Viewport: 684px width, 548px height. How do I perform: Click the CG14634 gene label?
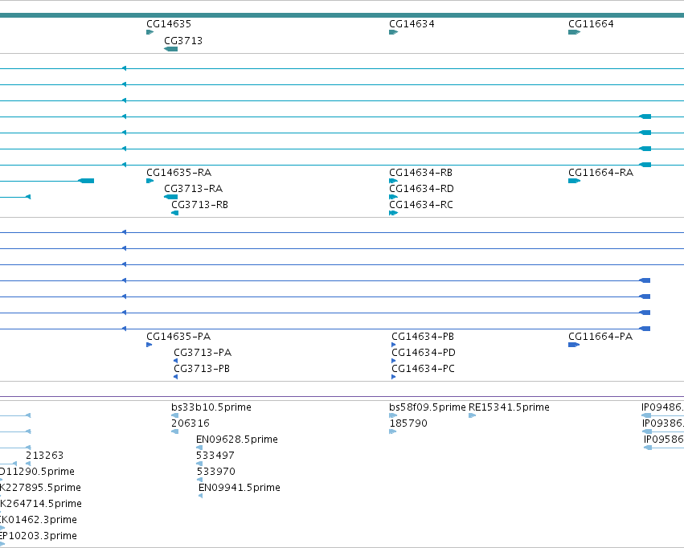(x=412, y=24)
